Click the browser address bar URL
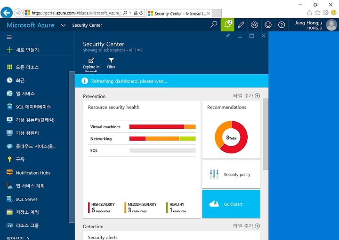339x240 pixels. [x=76, y=13]
